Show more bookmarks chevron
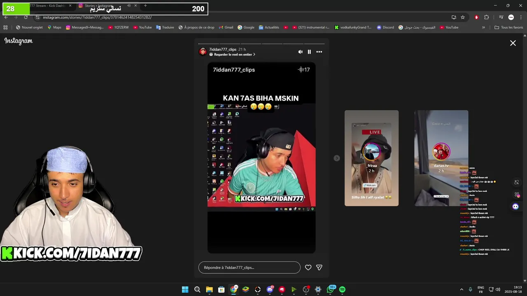Screen dimensions: 527x296 coord(483,28)
